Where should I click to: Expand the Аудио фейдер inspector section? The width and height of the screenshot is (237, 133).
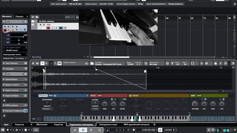pyautogui.click(x=15, y=96)
